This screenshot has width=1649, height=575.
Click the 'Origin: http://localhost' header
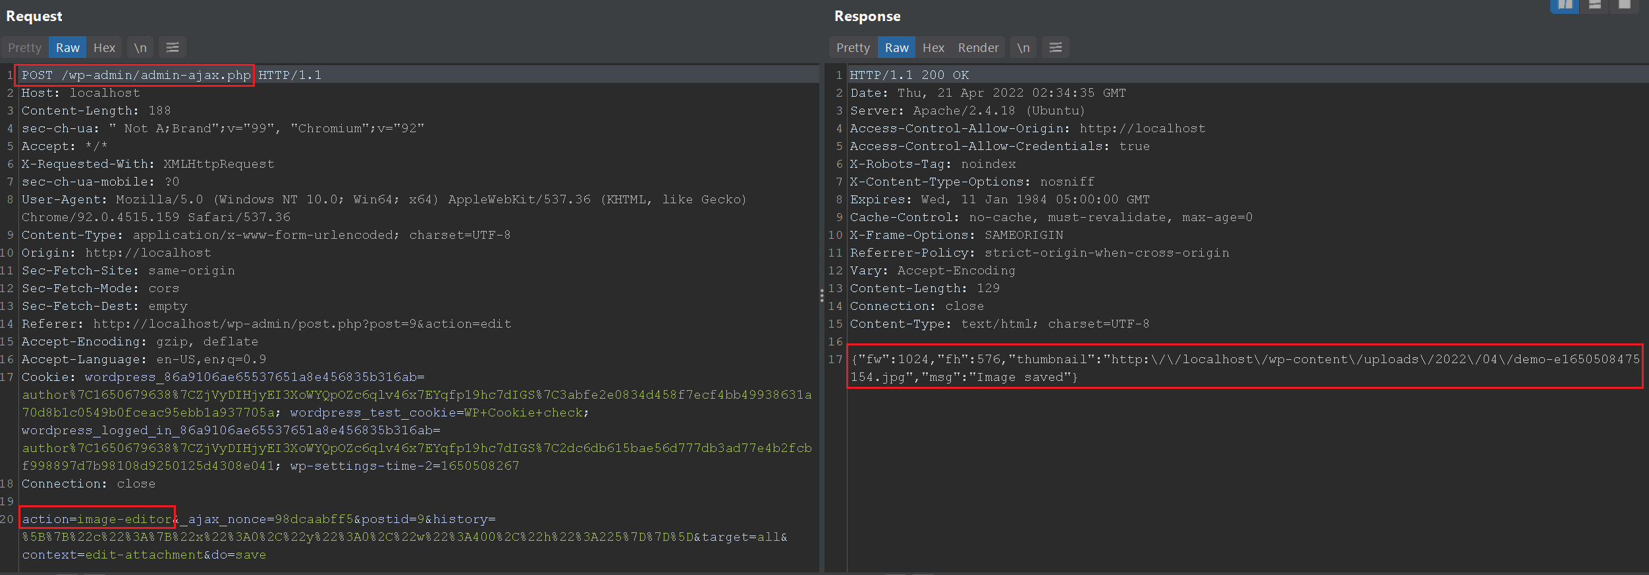coord(117,253)
